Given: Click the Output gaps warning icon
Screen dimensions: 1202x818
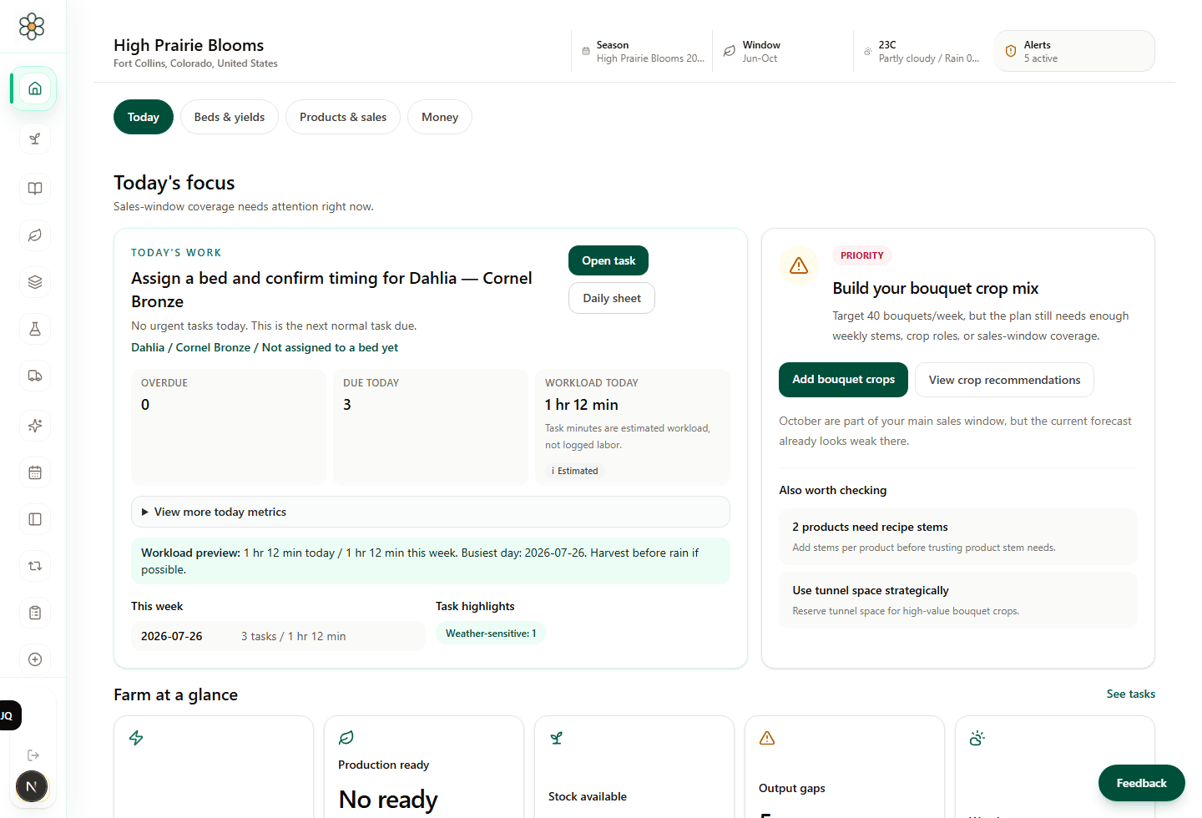Looking at the screenshot, I should click(x=767, y=738).
